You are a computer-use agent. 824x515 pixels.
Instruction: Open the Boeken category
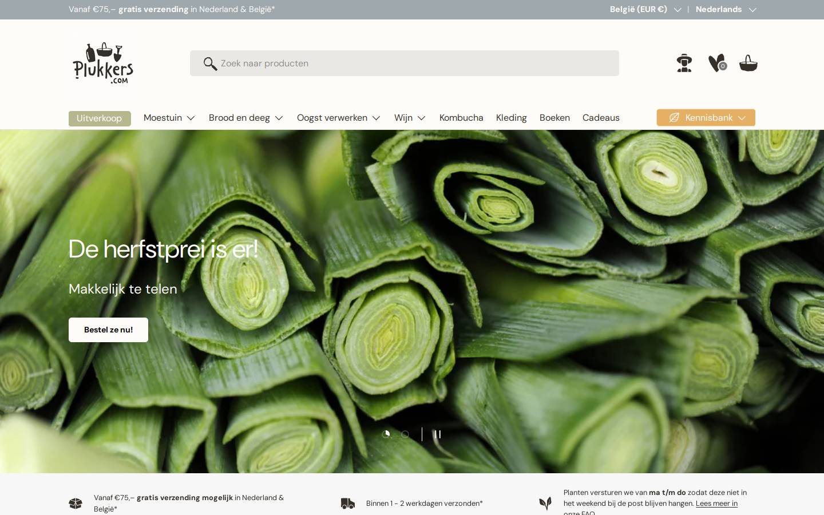[554, 118]
